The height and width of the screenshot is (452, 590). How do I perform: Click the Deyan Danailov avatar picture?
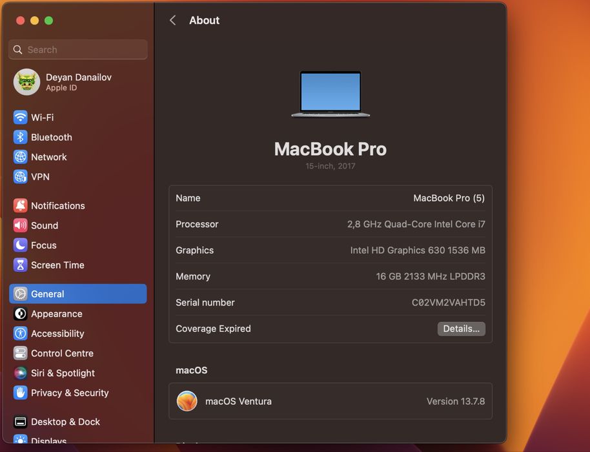point(26,81)
